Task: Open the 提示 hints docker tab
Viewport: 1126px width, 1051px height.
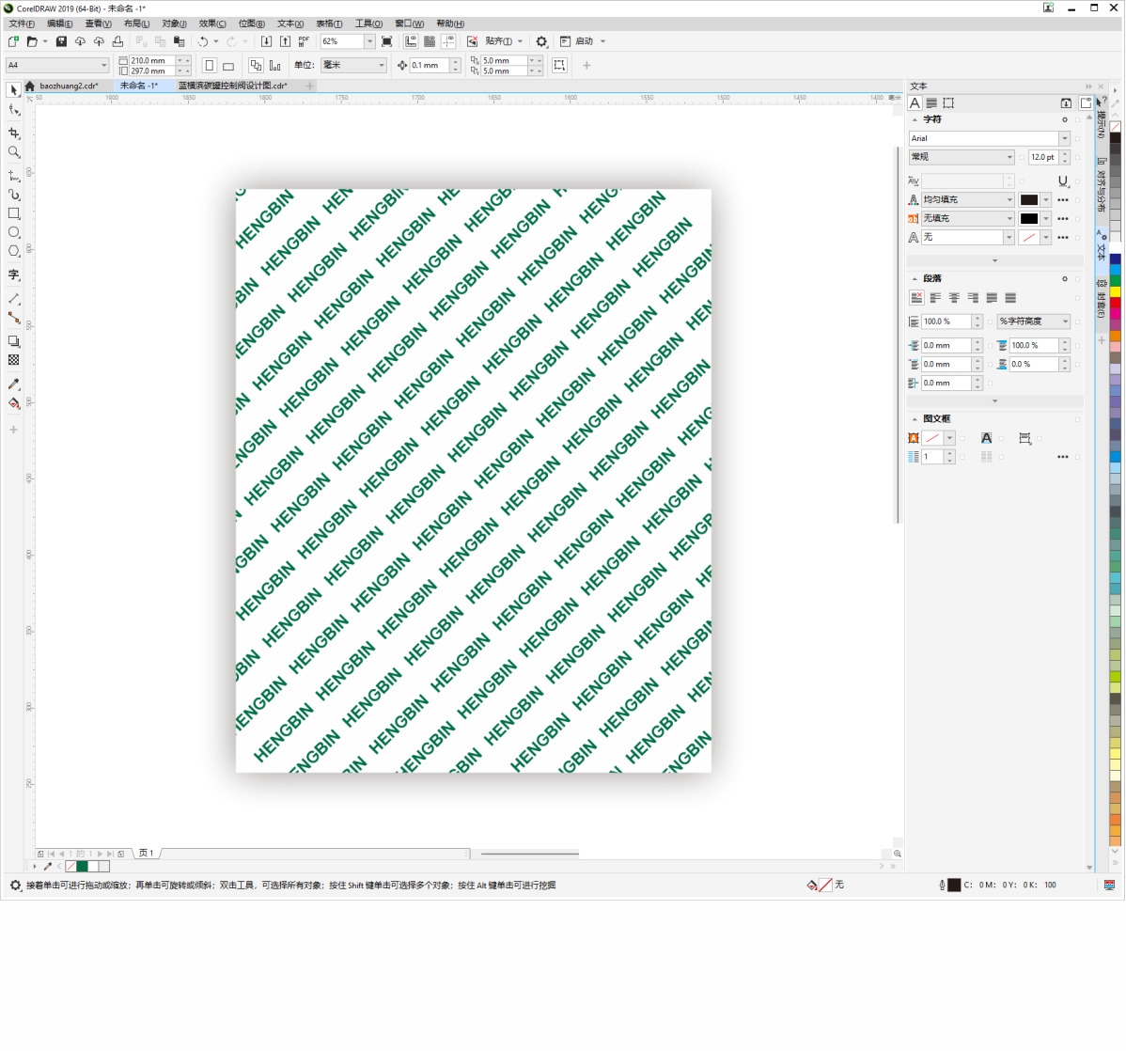Action: click(x=1101, y=119)
